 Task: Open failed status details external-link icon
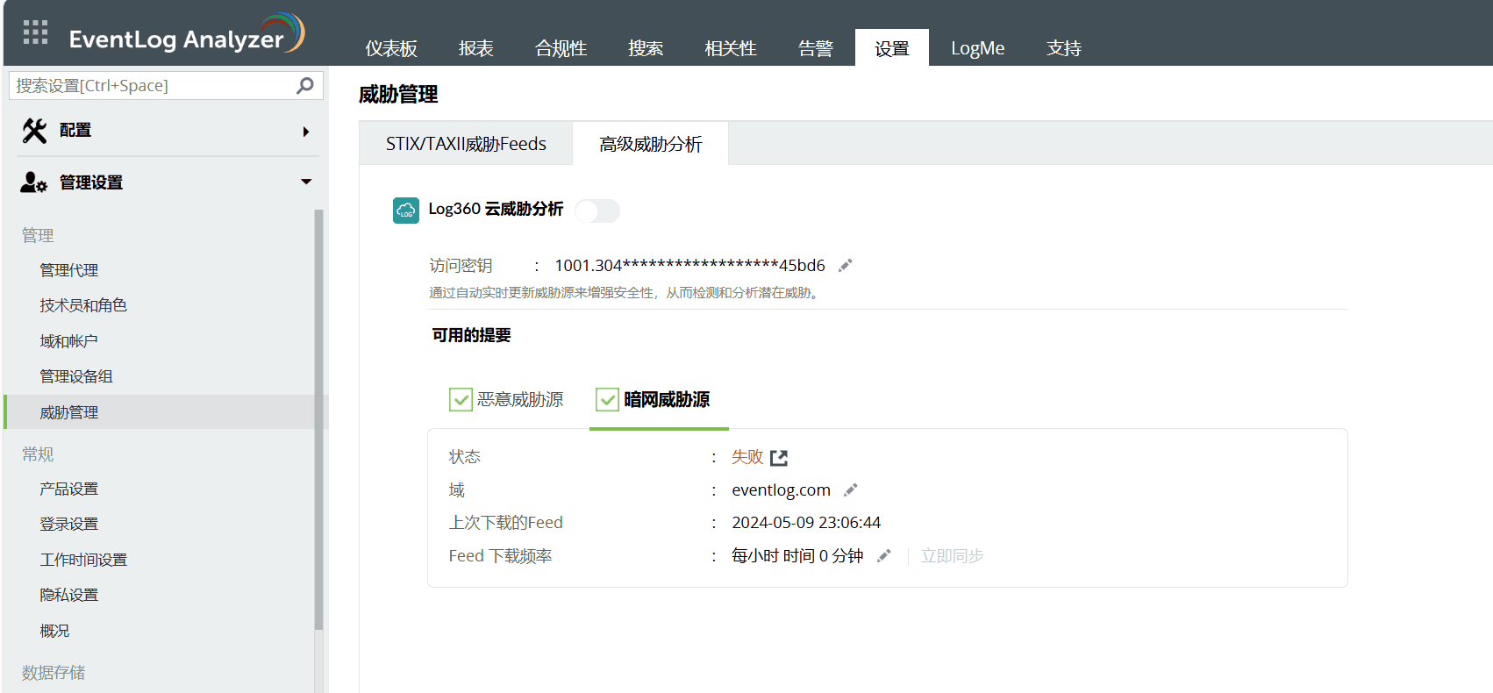click(779, 458)
